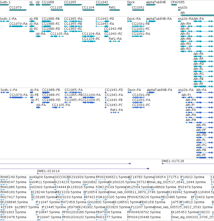Open protein dj-PB
214x221 pixels.
coord(32,97)
